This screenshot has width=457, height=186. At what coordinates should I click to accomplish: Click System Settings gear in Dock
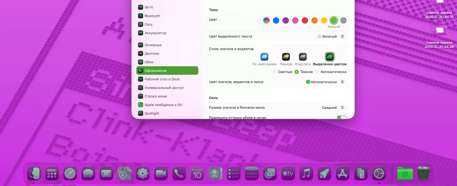click(x=379, y=174)
